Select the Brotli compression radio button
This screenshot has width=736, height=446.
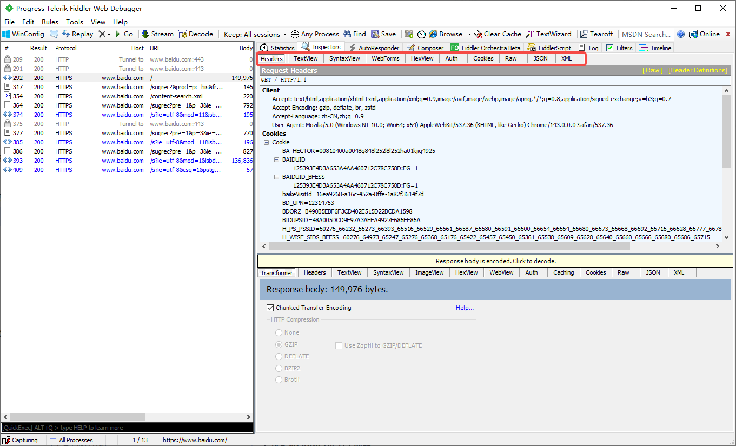click(x=279, y=380)
